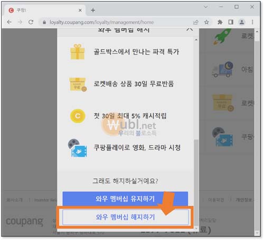This screenshot has width=264, height=240.
Task: Open 회사소개 footer link
Action: (x=14, y=200)
